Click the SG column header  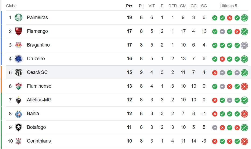204,6
